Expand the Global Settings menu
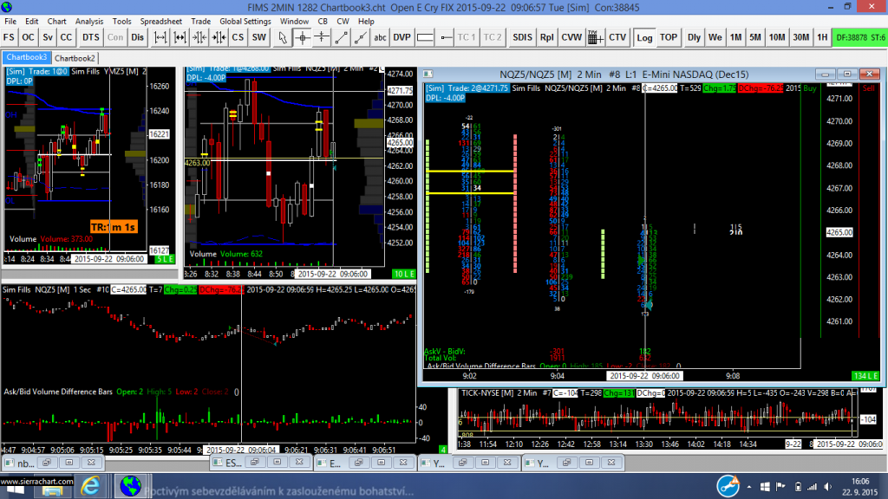This screenshot has height=499, width=888. (245, 21)
